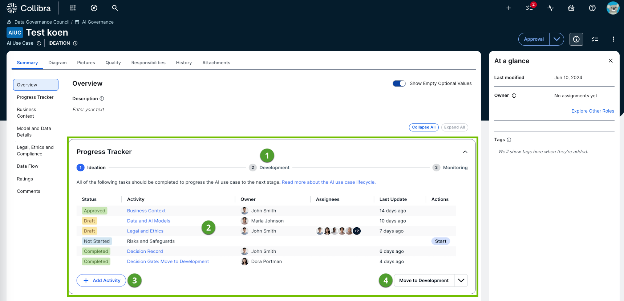Open the data basket icon
This screenshot has height=301, width=624.
(571, 8)
